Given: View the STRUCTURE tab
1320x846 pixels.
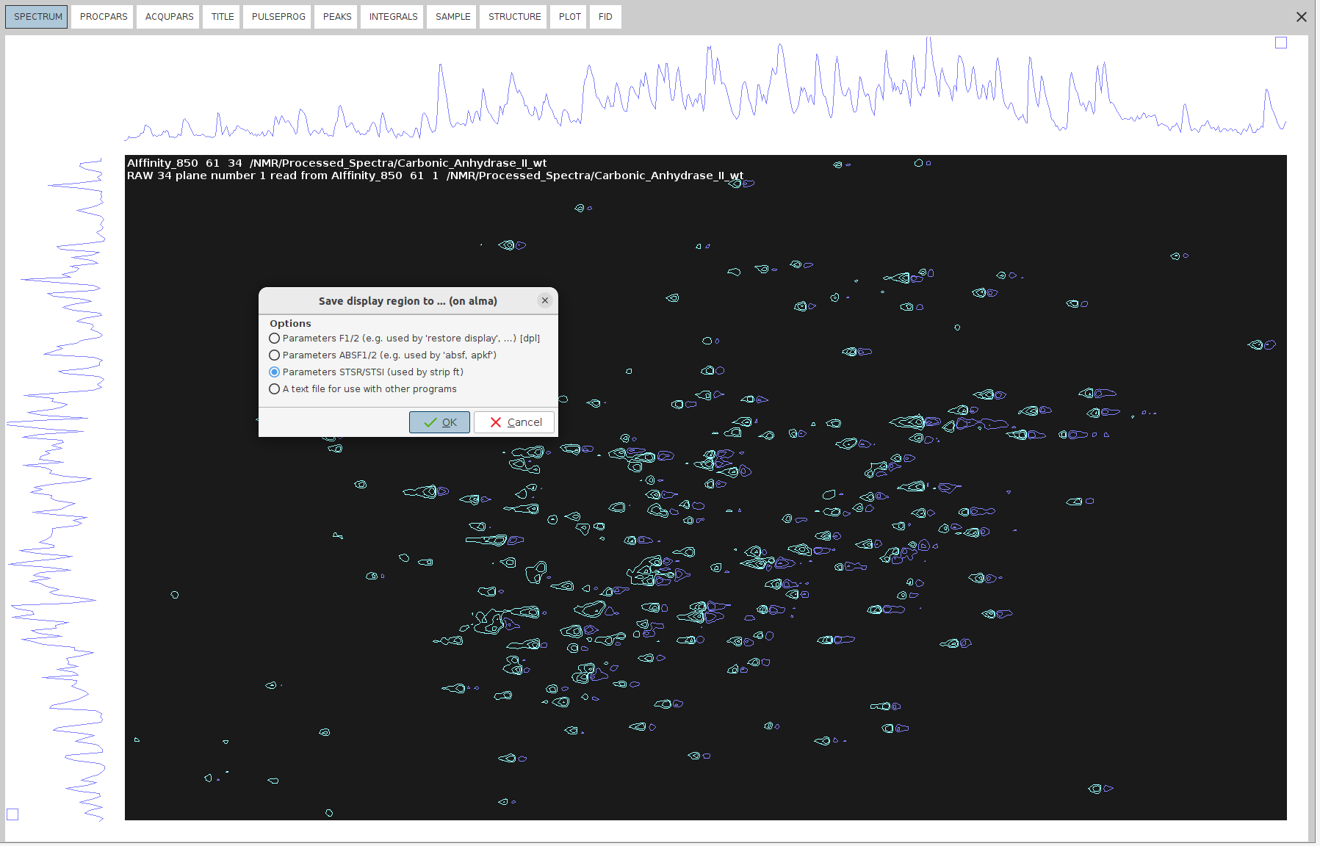Looking at the screenshot, I should [x=514, y=17].
